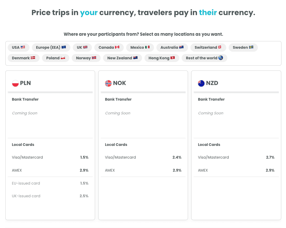Toggle the Australia location chip
This screenshot has height=228, width=286.
pyautogui.click(x=172, y=47)
